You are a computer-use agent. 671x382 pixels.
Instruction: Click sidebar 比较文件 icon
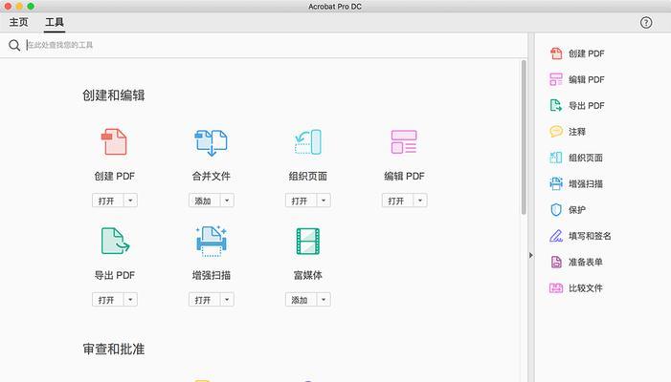pos(556,288)
